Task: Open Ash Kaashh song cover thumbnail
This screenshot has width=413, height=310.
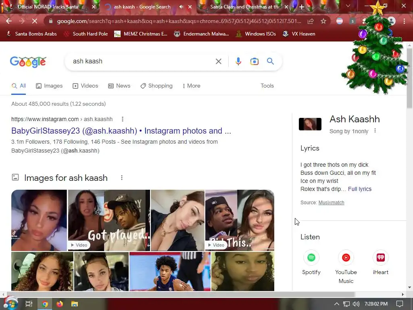Action: [x=310, y=124]
